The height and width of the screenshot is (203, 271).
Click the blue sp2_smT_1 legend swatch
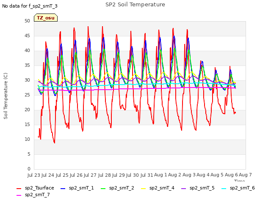(x=63, y=188)
